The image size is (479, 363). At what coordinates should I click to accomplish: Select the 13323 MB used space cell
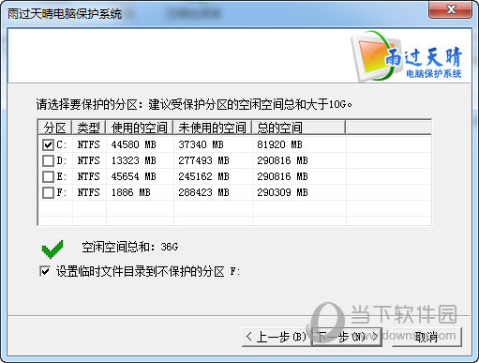[x=134, y=160]
